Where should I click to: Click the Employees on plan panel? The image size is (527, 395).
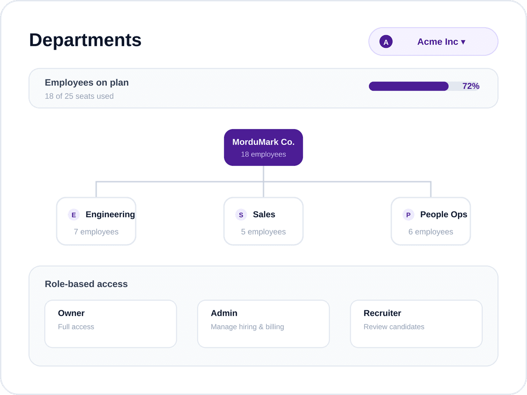263,88
